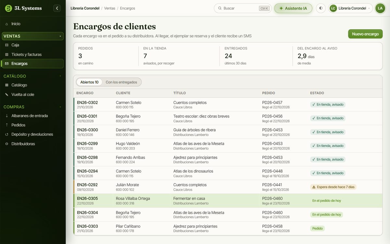390x244 pixels.
Task: Open order EN26-0302
Action: (87, 102)
